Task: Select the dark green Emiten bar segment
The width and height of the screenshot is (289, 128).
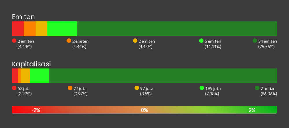Action: click(177, 29)
